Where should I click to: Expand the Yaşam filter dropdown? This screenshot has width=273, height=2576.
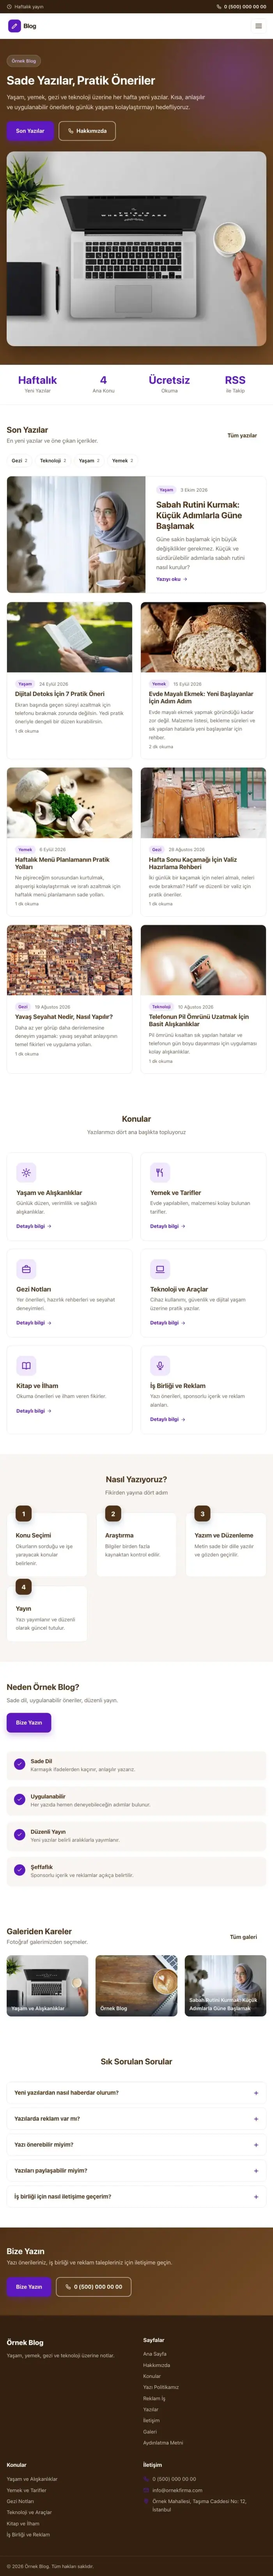point(89,461)
